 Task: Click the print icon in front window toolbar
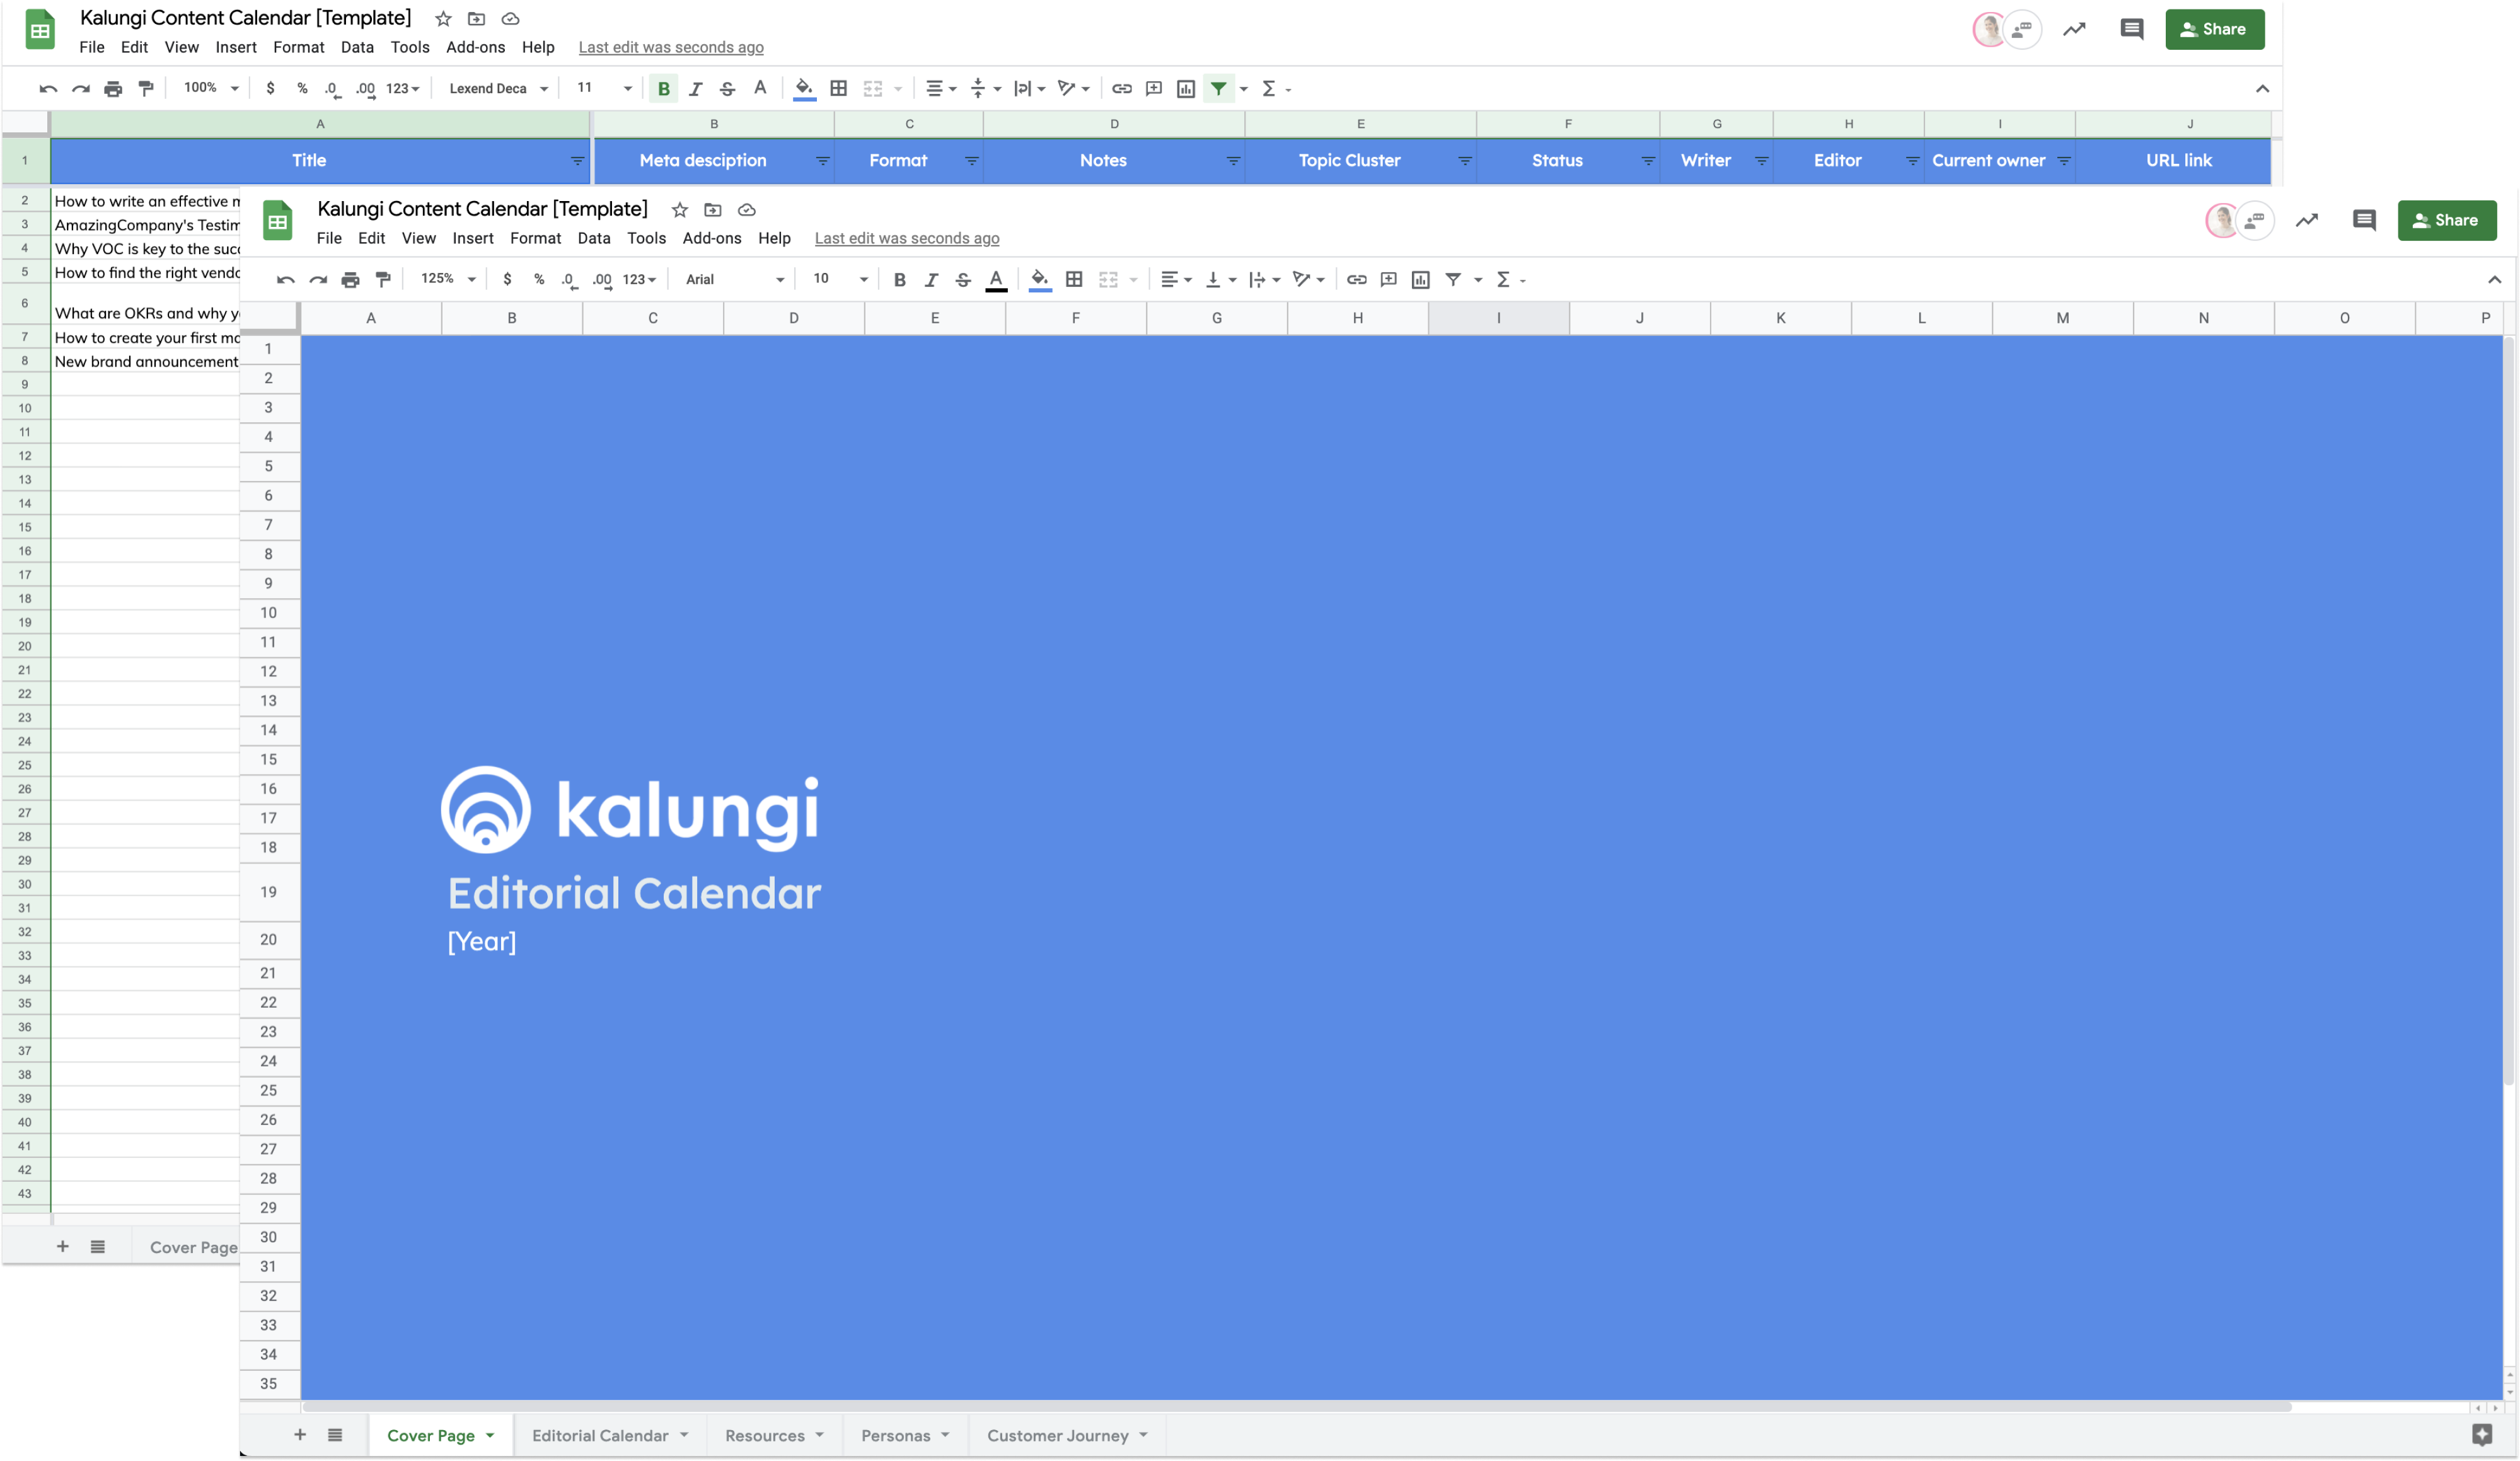coord(350,280)
